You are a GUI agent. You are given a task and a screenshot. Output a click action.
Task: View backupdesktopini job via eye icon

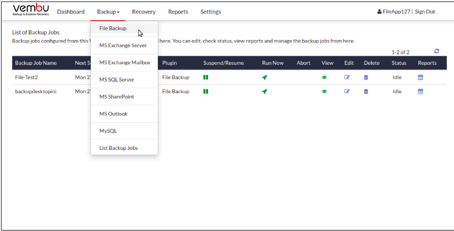pos(325,92)
